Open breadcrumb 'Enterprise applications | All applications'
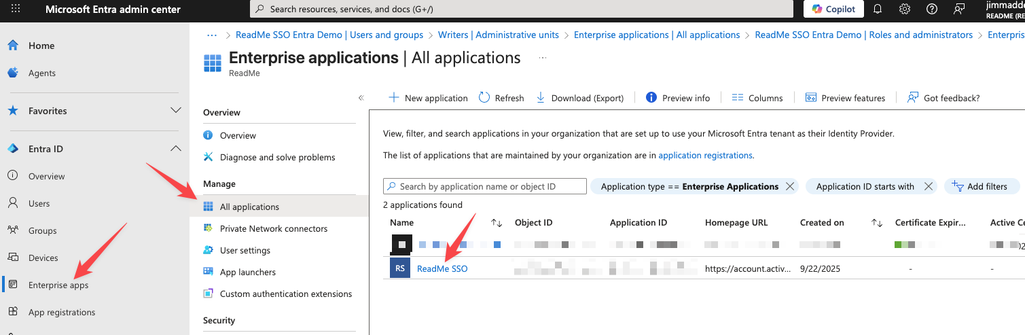 [657, 35]
